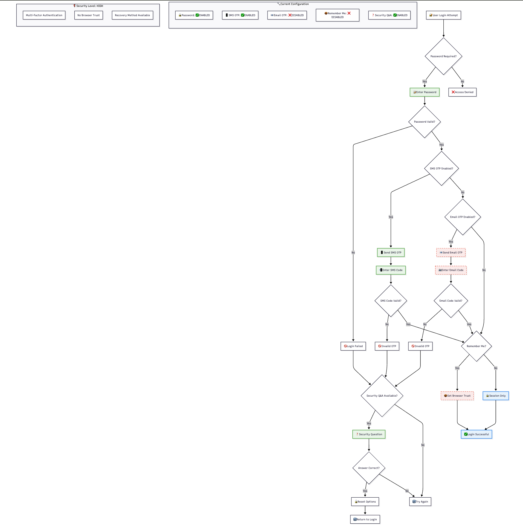The height and width of the screenshot is (525, 523).
Task: Select the SMS OTP Enabled? diamond
Action: coord(441,169)
